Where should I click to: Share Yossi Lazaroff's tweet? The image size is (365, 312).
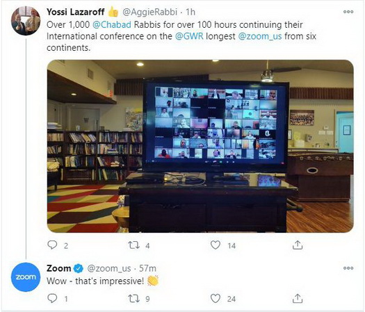click(x=298, y=245)
